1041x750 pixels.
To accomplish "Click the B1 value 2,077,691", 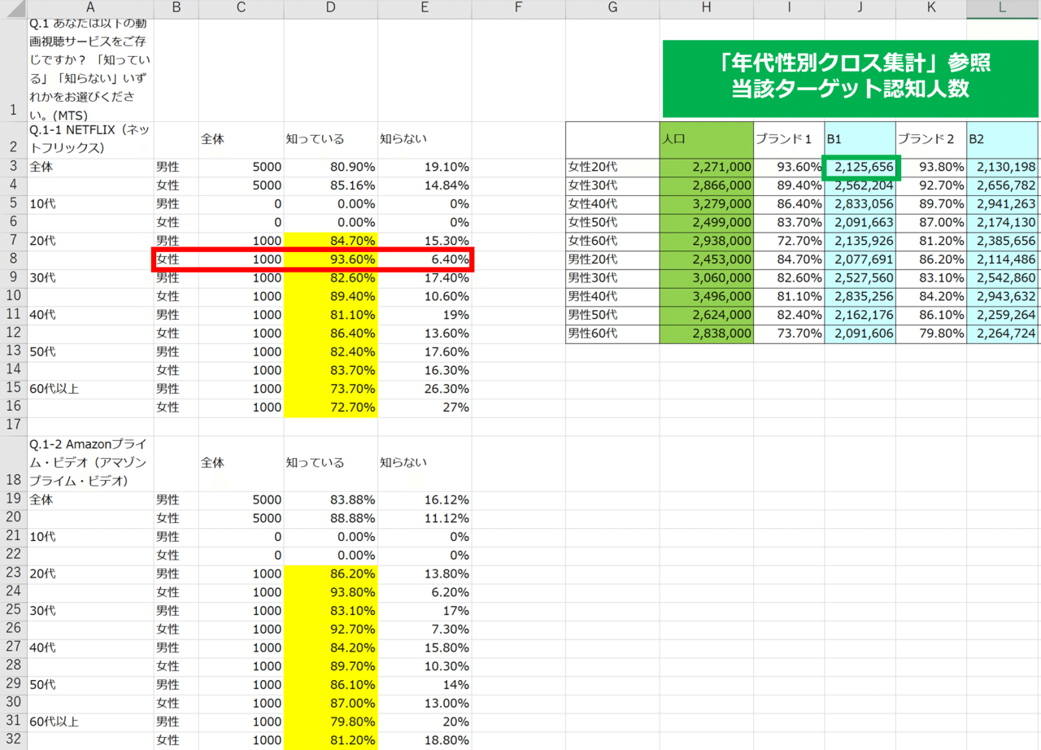I will click(860, 259).
